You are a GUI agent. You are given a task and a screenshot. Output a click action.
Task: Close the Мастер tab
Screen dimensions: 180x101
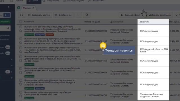(x=33, y=8)
